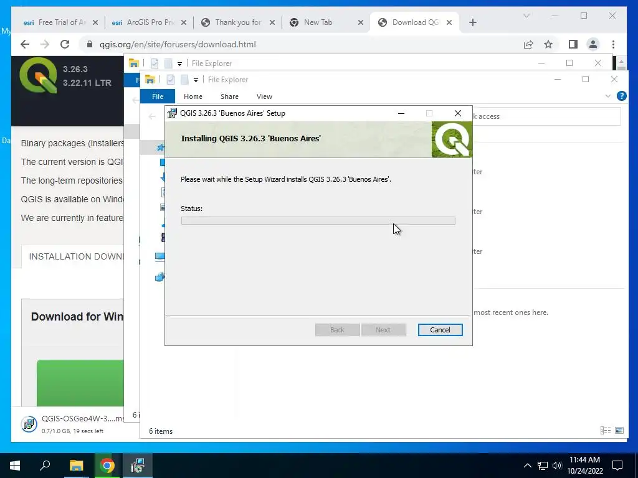Viewport: 638px width, 478px height.
Task: Go back in Chrome browser
Action: pyautogui.click(x=25, y=44)
